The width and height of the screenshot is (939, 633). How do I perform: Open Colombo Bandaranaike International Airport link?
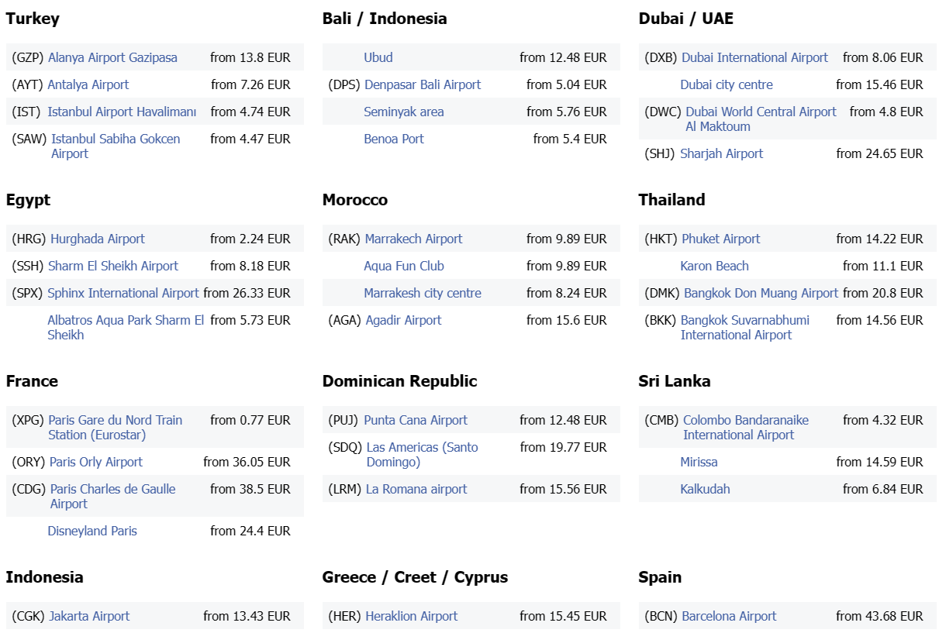[745, 421]
